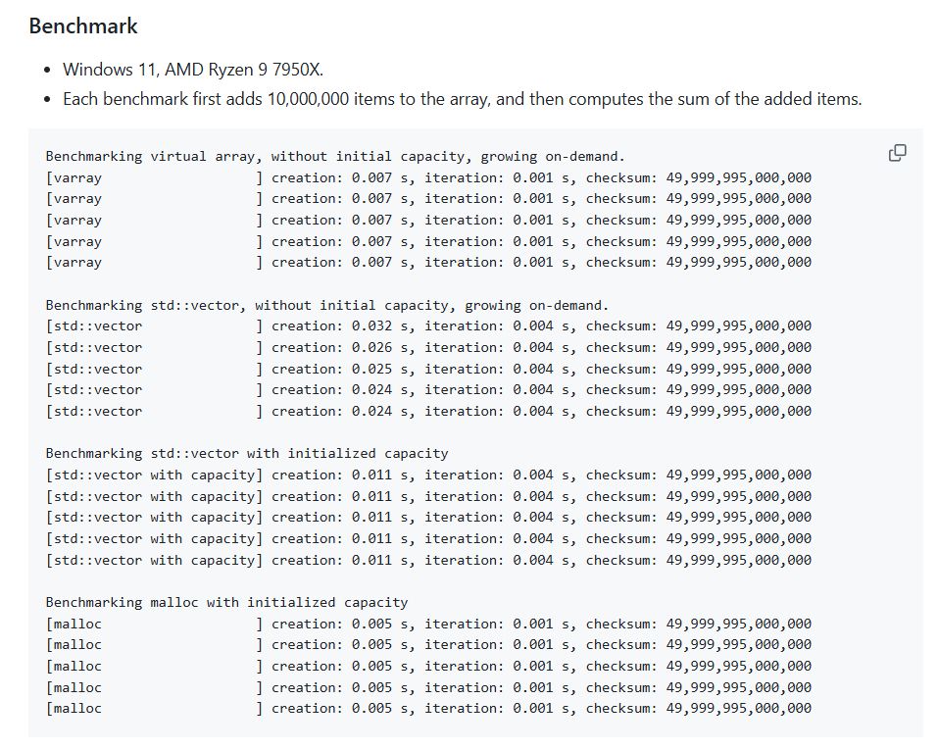The image size is (938, 750).
Task: Click the last std::vector 0.024 s creation line
Action: 428,411
